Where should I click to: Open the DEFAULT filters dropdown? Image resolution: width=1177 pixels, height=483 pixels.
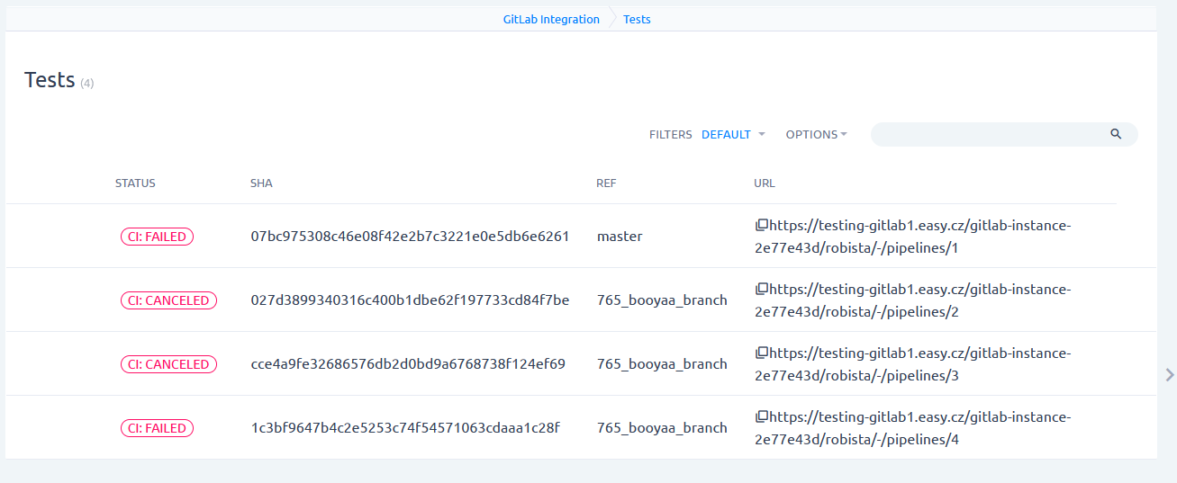(732, 135)
